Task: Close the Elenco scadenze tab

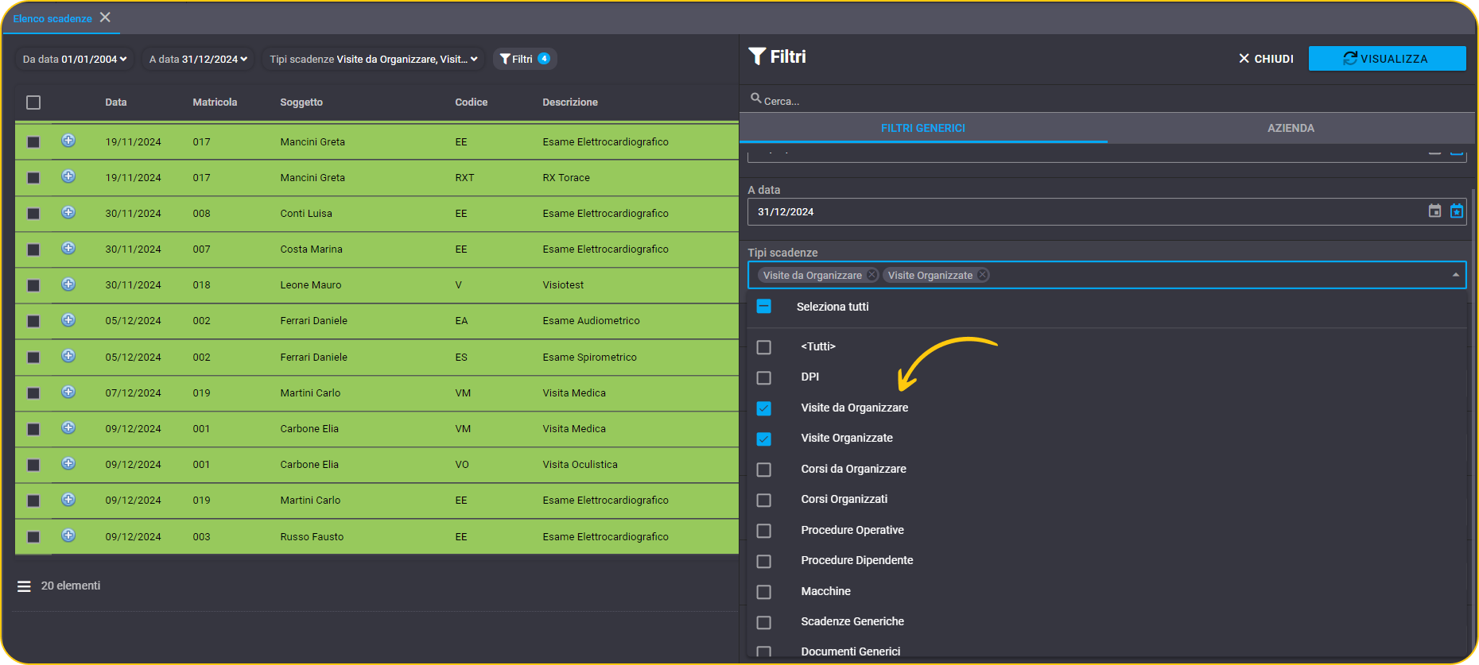Action: pos(105,17)
